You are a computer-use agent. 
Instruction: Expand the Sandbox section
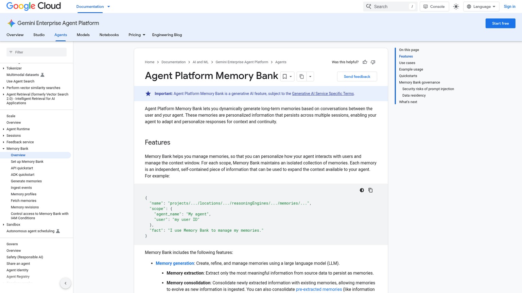pos(3,224)
